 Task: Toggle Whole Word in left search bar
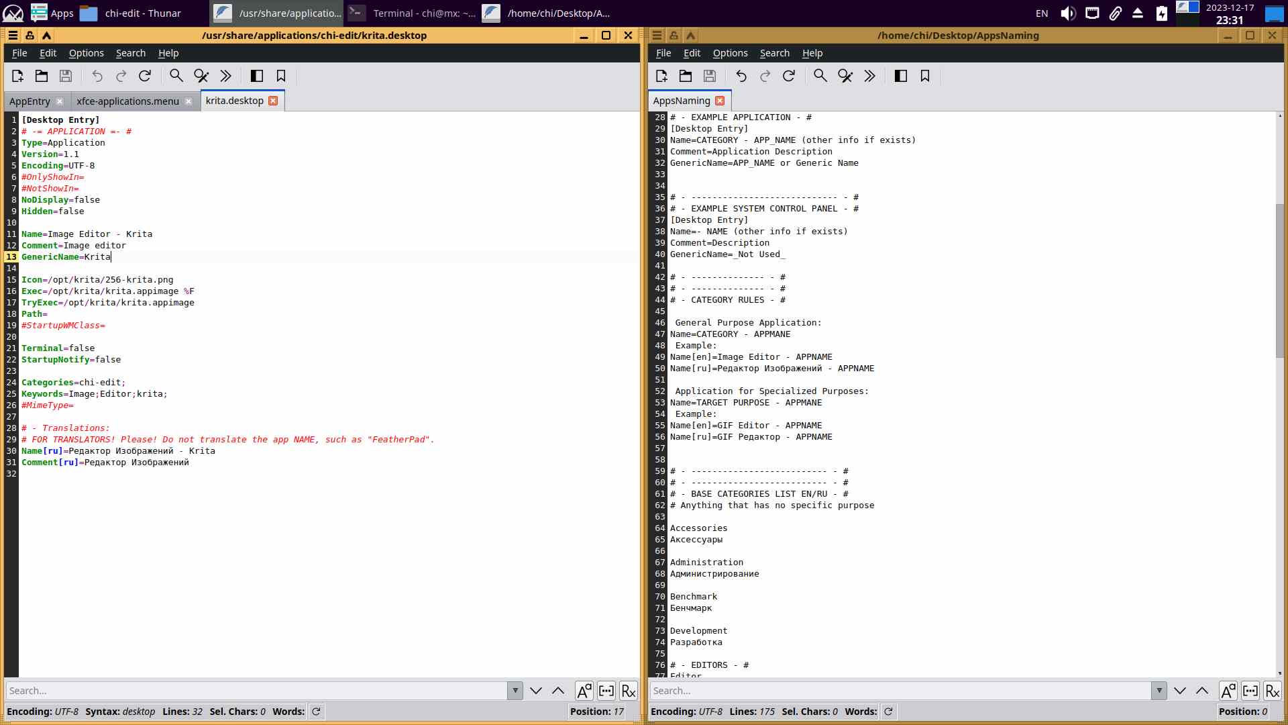606,691
